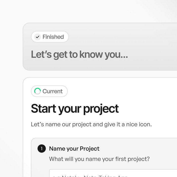Click the green progress spinner icon

pyautogui.click(x=37, y=91)
